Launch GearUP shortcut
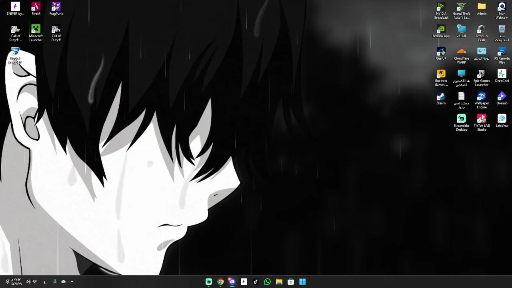 coord(441,54)
